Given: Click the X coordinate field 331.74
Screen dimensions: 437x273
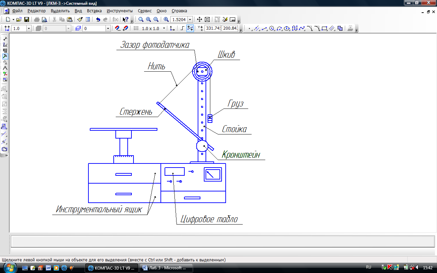Looking at the screenshot, I should click(213, 28).
